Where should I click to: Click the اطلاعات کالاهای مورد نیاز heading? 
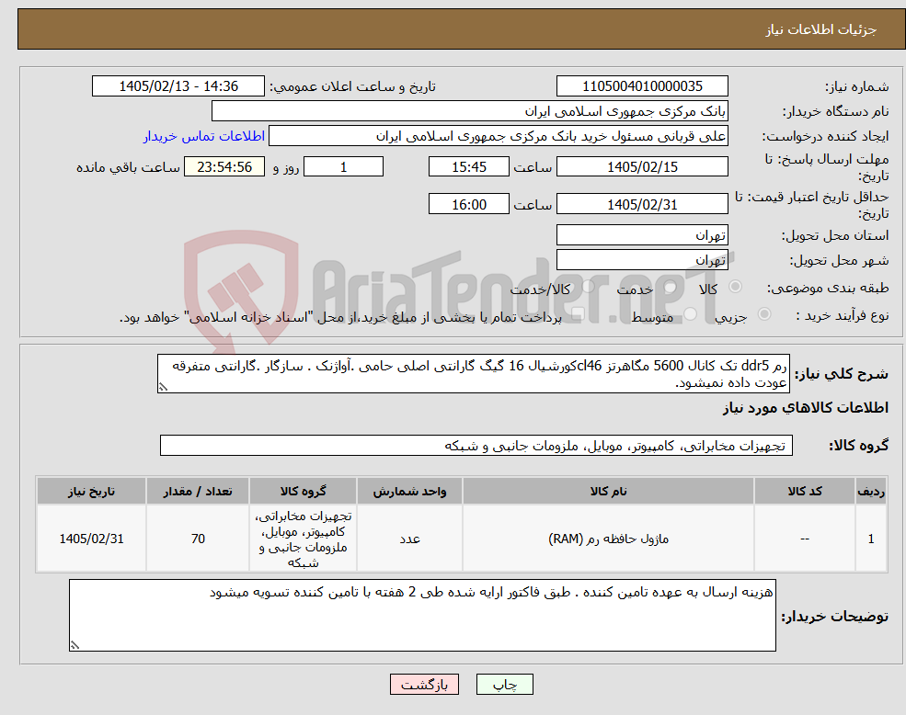pyautogui.click(x=806, y=408)
